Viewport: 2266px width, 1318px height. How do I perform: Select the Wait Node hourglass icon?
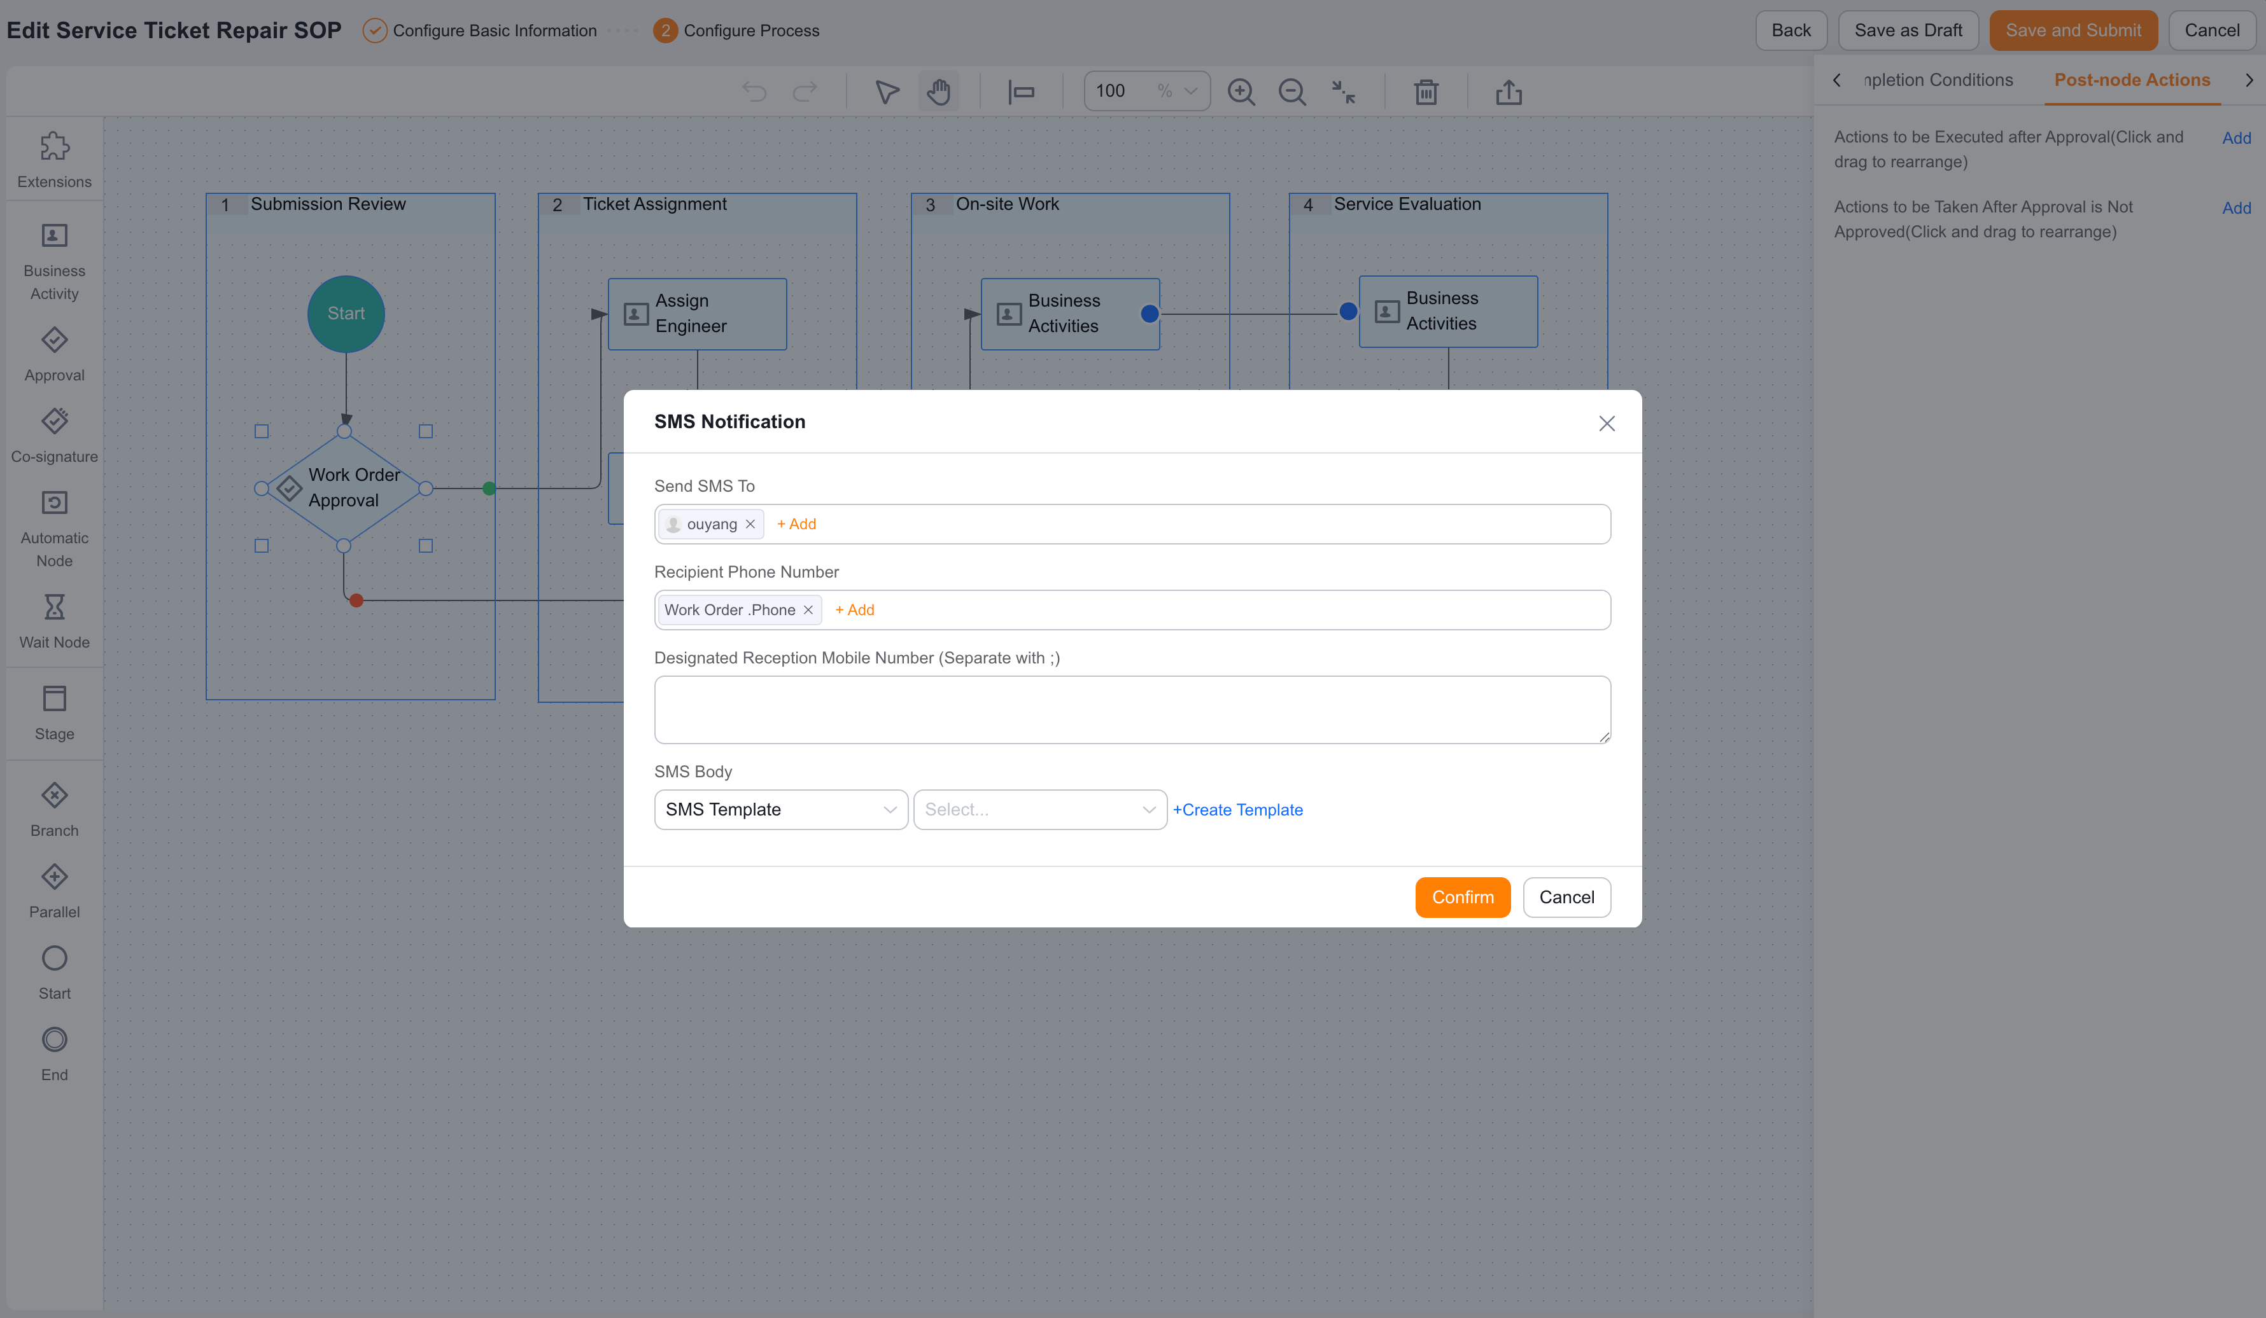point(54,606)
